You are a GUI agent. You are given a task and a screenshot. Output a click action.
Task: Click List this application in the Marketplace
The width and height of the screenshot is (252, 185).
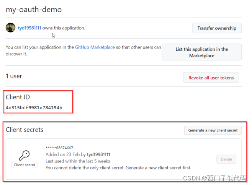click(x=201, y=52)
